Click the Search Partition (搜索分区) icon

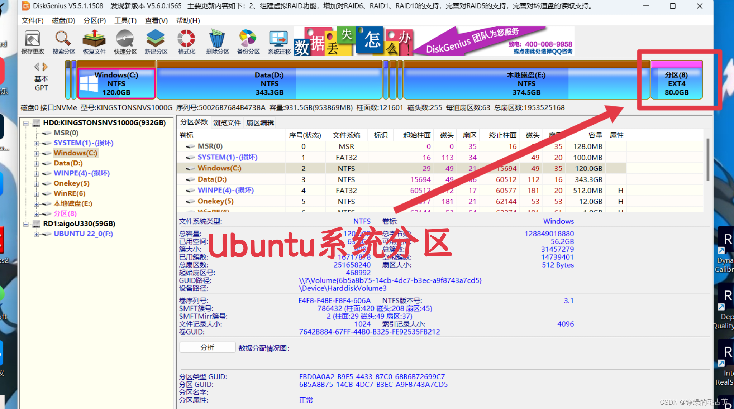pyautogui.click(x=63, y=42)
